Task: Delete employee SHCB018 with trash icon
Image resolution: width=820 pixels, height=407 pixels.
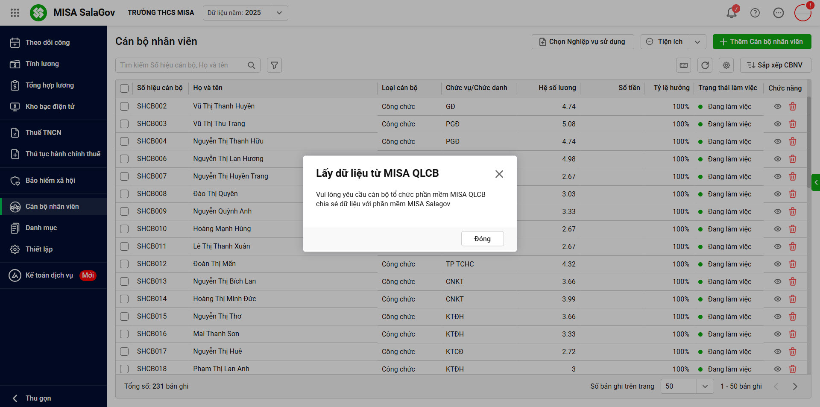Action: click(x=793, y=369)
